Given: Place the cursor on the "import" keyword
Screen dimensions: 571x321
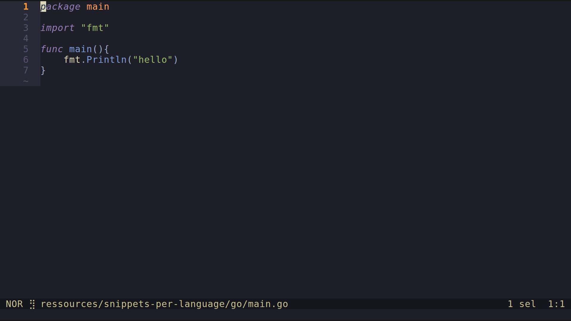Looking at the screenshot, I should point(57,28).
